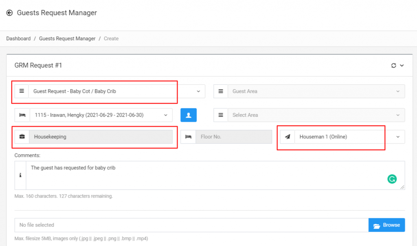
Task: Refresh the GRM Request #1 panel
Action: coord(394,66)
